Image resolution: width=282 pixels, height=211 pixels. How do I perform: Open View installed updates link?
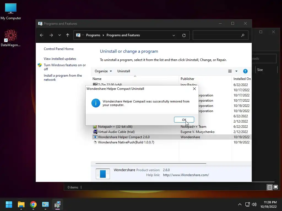[x=60, y=59]
